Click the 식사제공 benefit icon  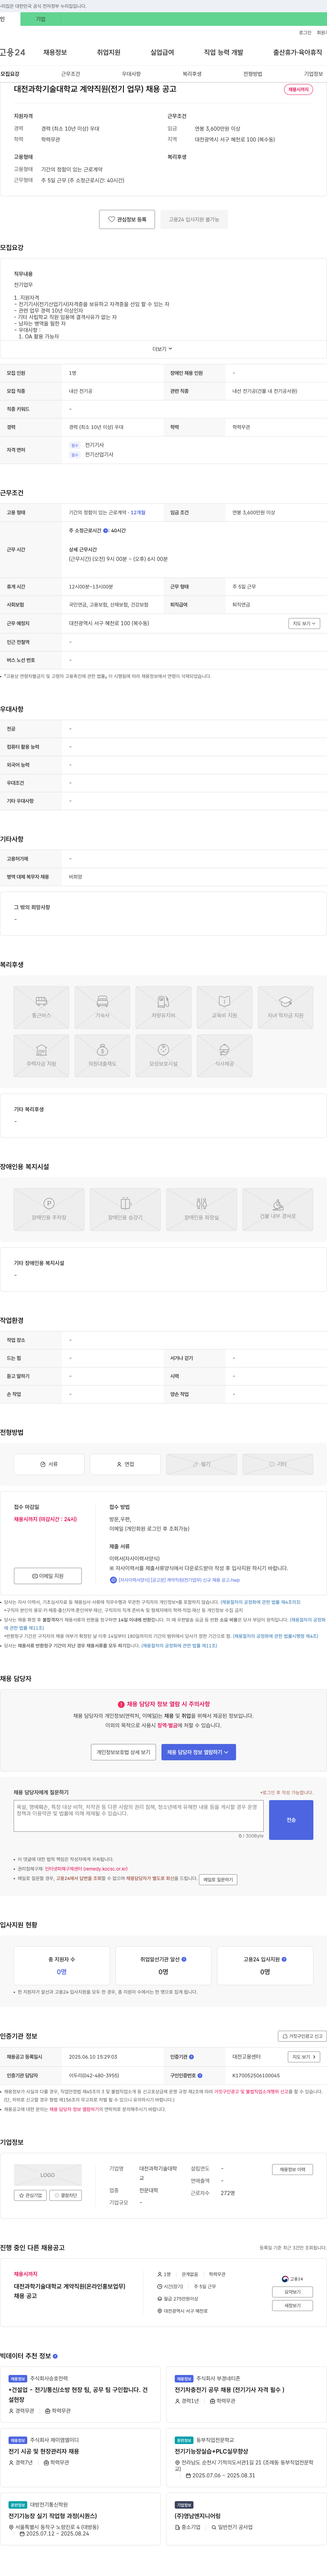tap(224, 1055)
